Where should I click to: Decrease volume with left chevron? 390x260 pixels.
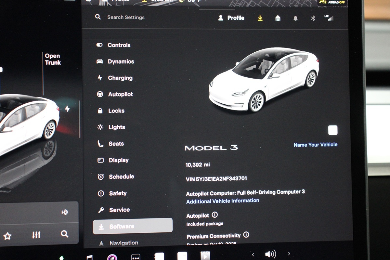253,254
